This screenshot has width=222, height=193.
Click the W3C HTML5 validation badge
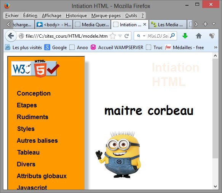(x=35, y=69)
